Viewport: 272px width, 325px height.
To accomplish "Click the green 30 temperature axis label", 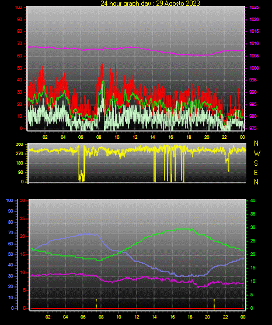I will tap(253, 227).
